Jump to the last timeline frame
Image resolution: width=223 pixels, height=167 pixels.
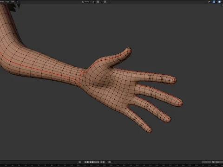click(98, 162)
